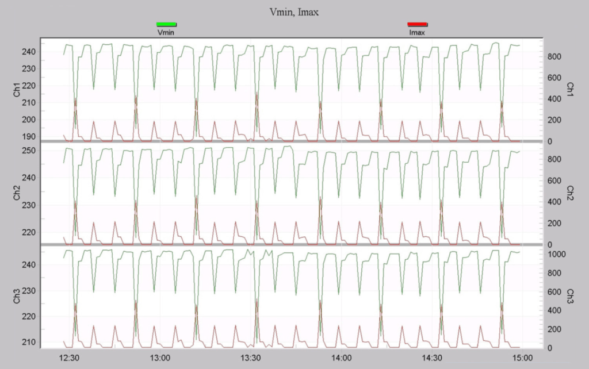This screenshot has width=589, height=369.
Task: Choose the 14:00 time axis tick
Action: coord(341,358)
